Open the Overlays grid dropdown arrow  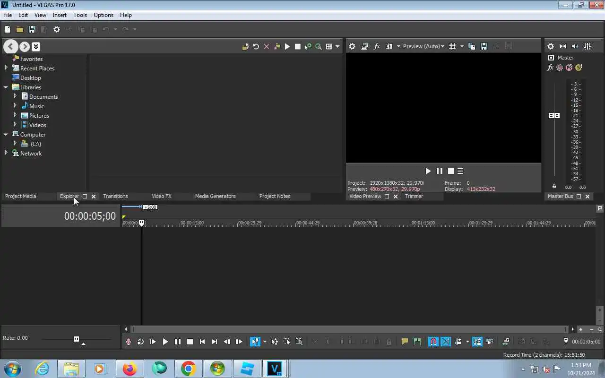point(462,46)
